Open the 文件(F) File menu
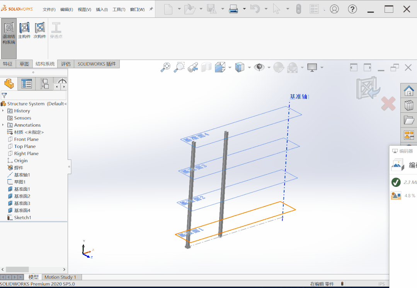The image size is (417, 288). (x=49, y=10)
